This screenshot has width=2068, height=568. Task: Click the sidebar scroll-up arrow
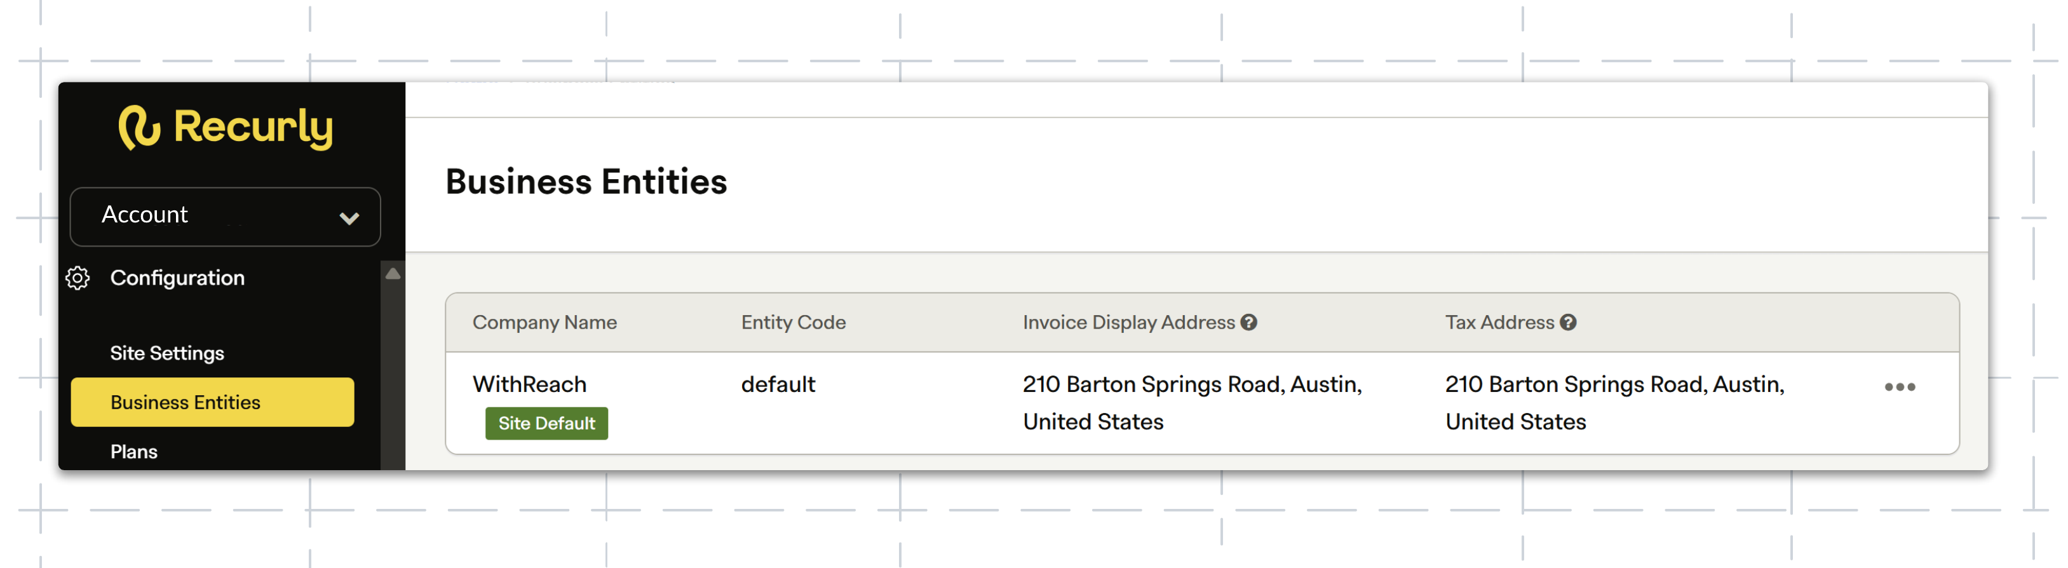(393, 274)
